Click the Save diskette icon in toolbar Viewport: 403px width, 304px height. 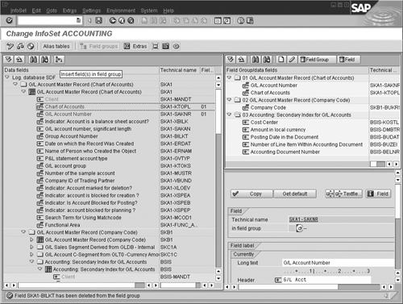point(99,21)
